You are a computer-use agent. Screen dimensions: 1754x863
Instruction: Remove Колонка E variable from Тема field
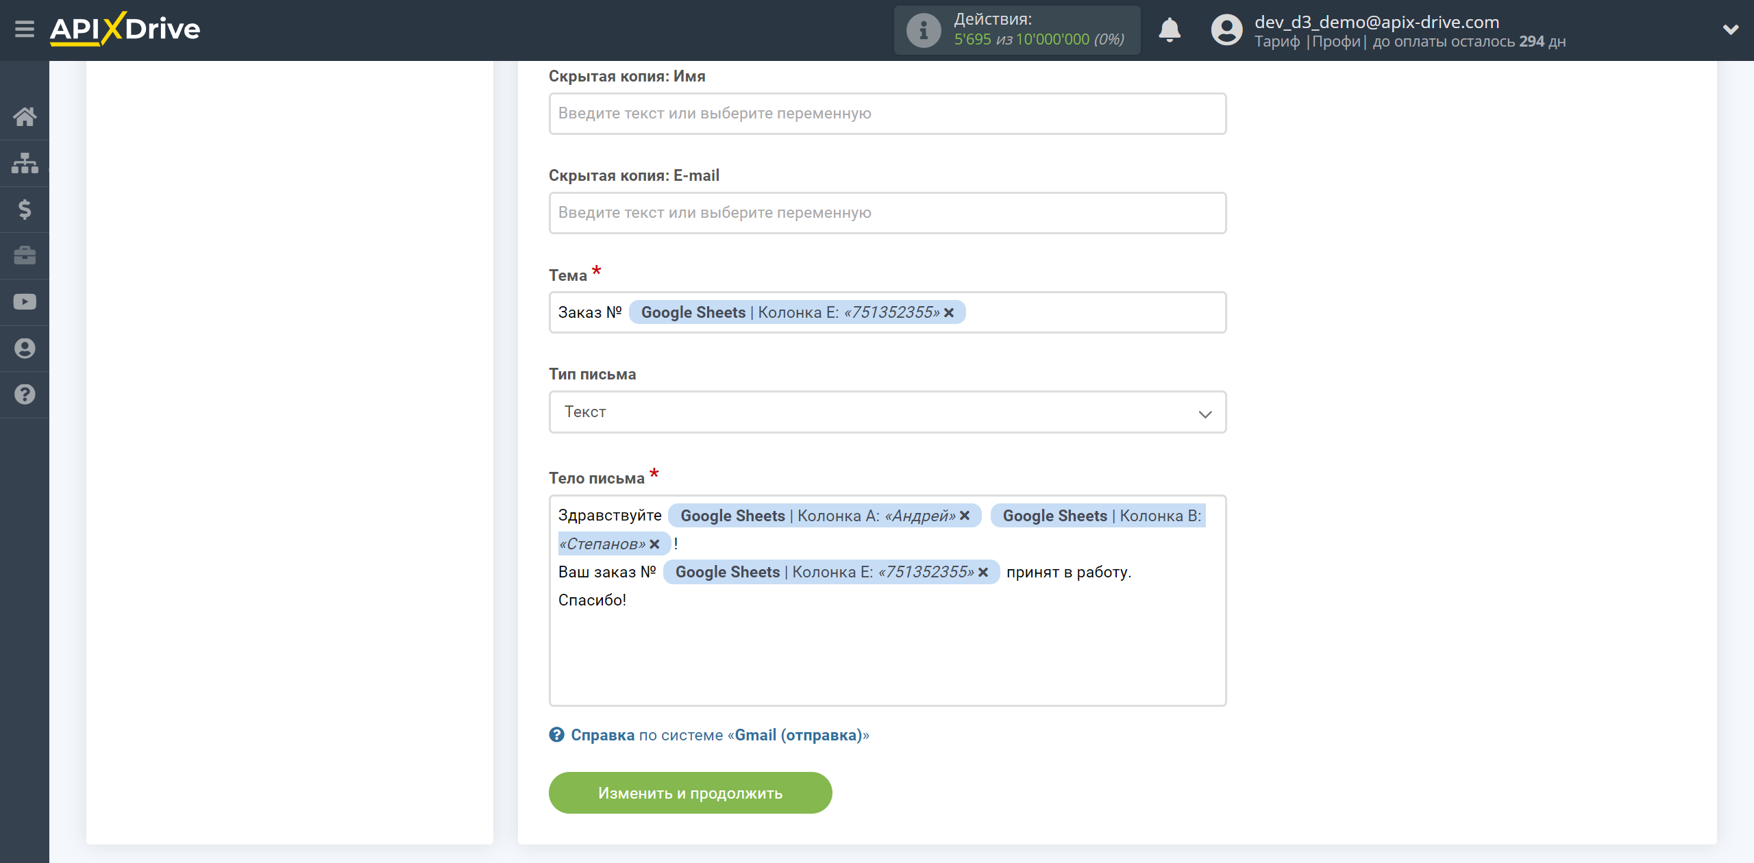pos(949,313)
